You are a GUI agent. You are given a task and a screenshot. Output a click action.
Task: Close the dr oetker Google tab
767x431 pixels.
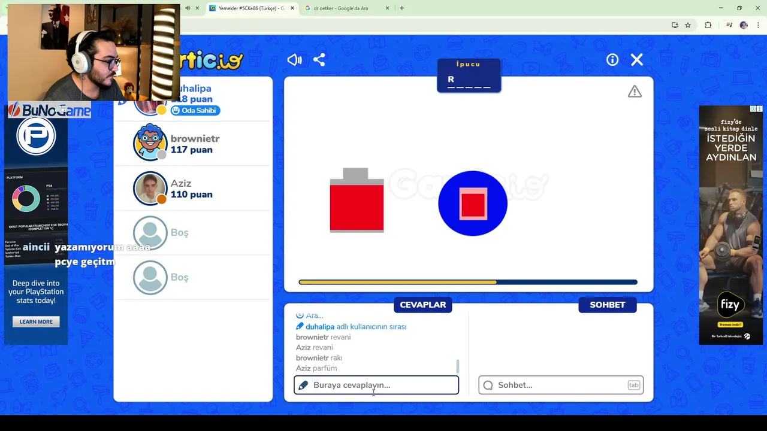tap(387, 8)
